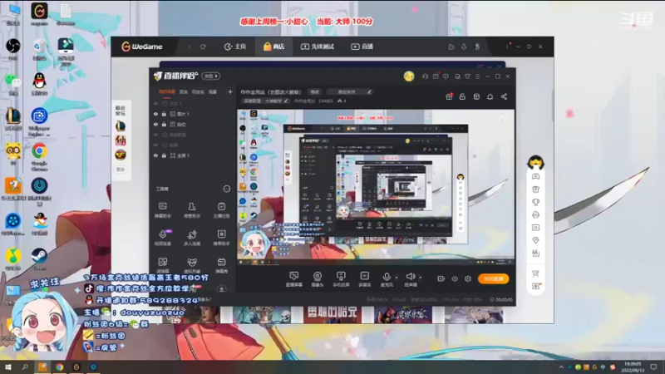Toggle preview eye icon in bottom bar
The image size is (665, 374).
click(x=455, y=278)
